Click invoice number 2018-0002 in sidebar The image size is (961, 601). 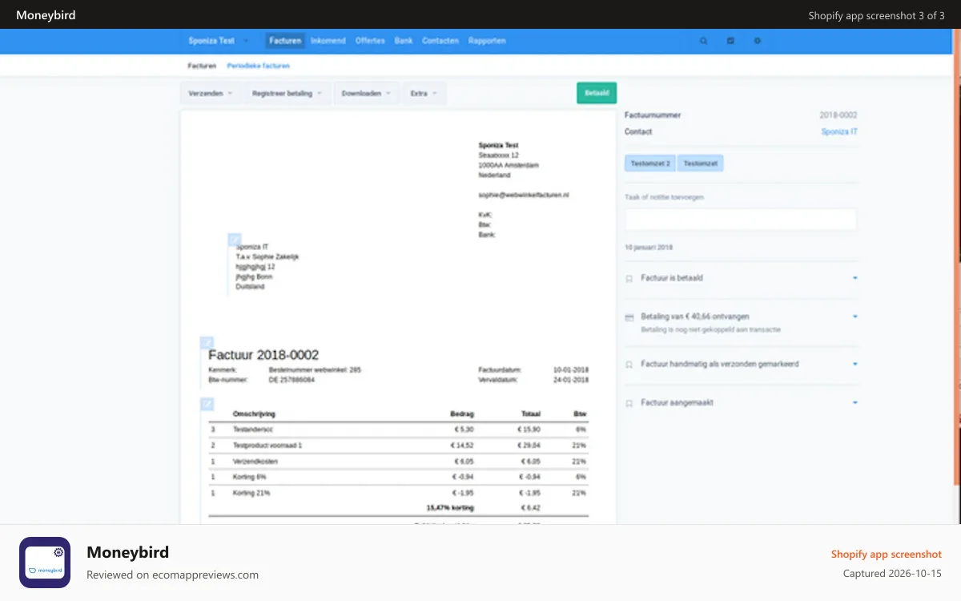tap(838, 115)
